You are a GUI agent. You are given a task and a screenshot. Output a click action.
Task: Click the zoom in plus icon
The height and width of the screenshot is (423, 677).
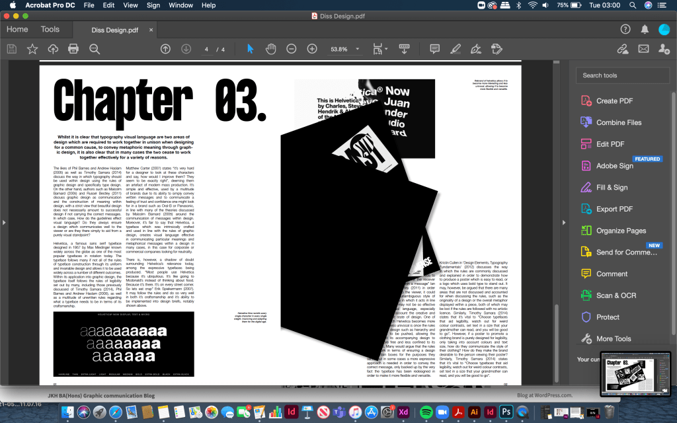[x=312, y=49]
